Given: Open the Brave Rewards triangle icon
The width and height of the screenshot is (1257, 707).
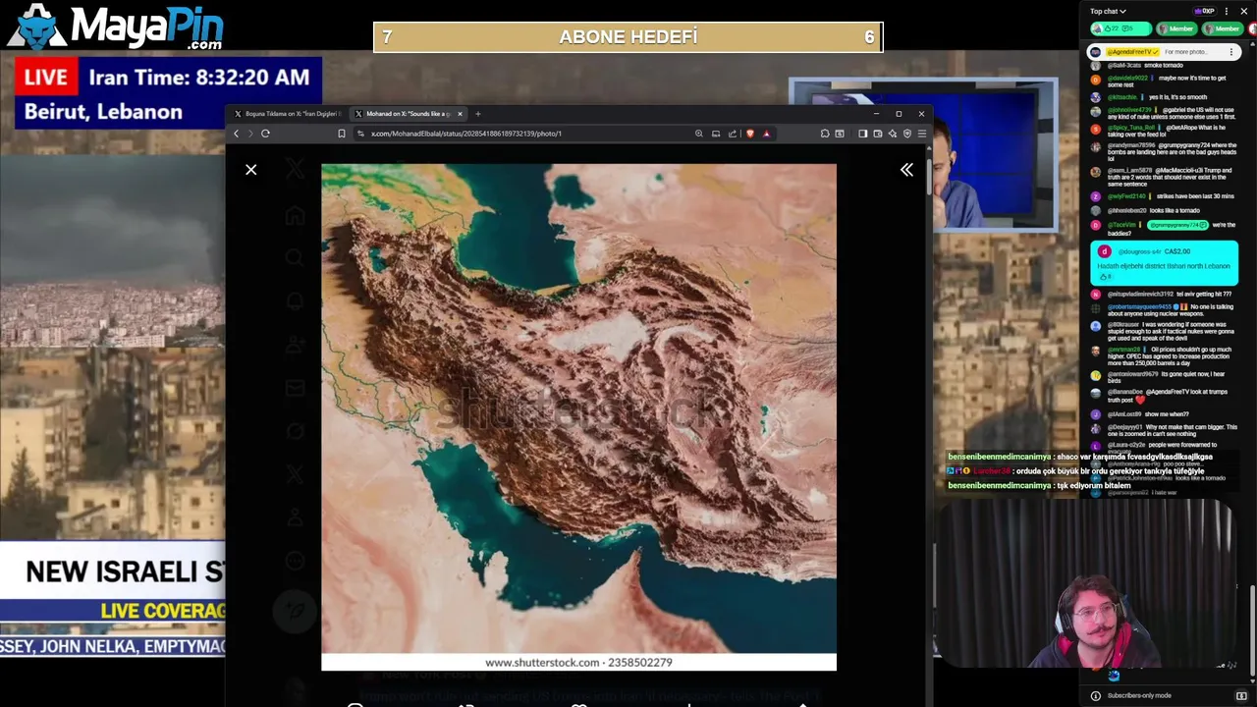Looking at the screenshot, I should 767,134.
